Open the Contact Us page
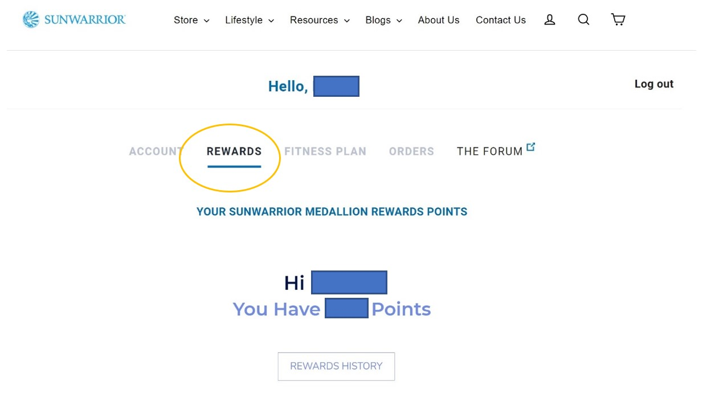Screen dimensions: 703x410 coord(501,20)
